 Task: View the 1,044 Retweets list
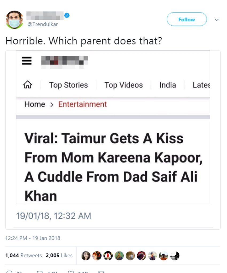click(x=24, y=255)
